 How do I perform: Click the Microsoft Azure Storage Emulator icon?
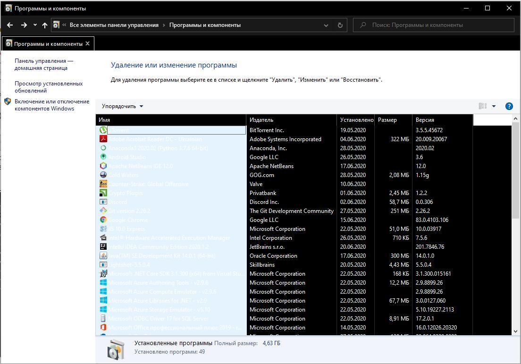pyautogui.click(x=103, y=310)
